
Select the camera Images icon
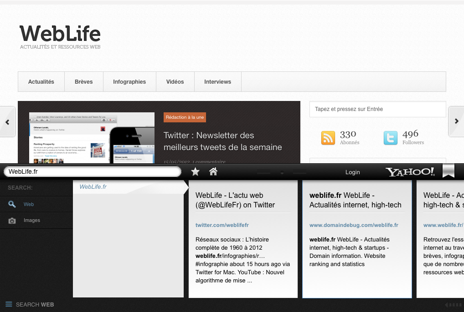(x=12, y=221)
